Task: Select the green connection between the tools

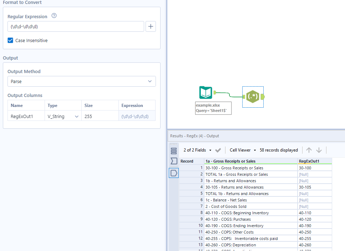Action: [x=228, y=94]
